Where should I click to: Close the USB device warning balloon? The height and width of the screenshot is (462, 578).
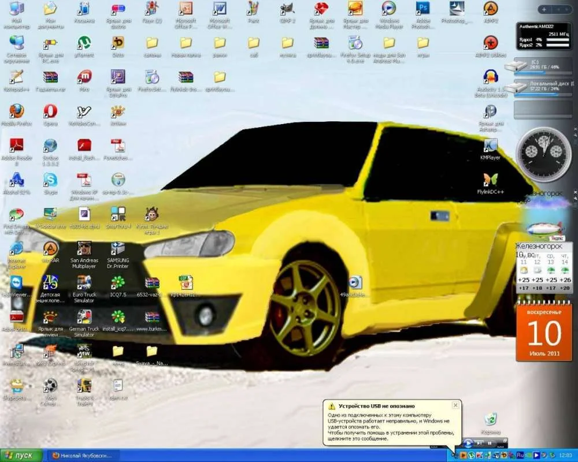tap(455, 405)
